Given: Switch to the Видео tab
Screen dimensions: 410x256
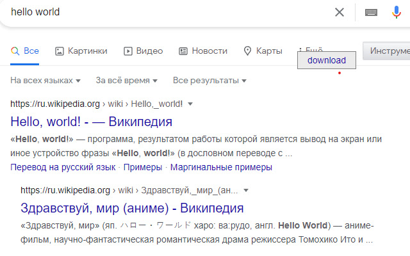Looking at the screenshot, I should coord(143,51).
